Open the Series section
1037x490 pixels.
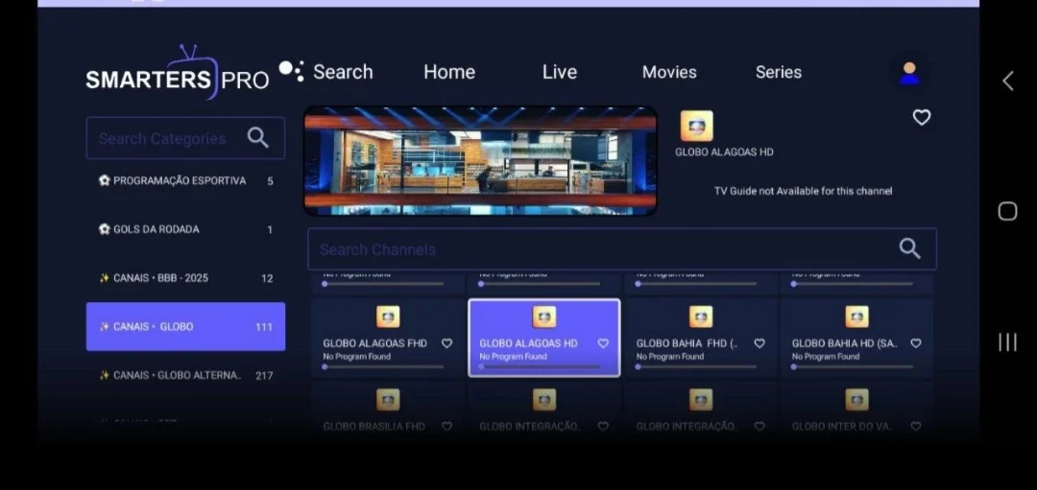tap(779, 71)
